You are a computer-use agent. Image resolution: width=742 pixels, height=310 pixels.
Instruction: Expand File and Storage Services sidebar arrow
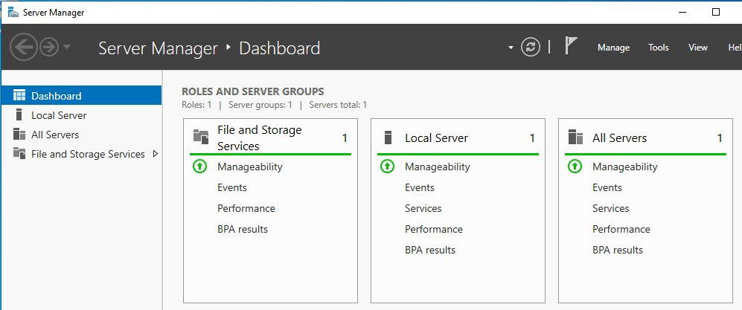155,154
